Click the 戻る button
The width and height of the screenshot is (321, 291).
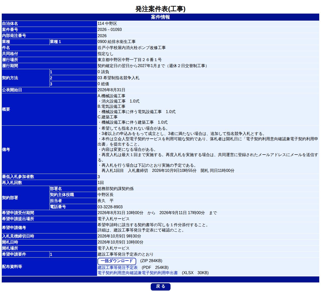(160, 286)
